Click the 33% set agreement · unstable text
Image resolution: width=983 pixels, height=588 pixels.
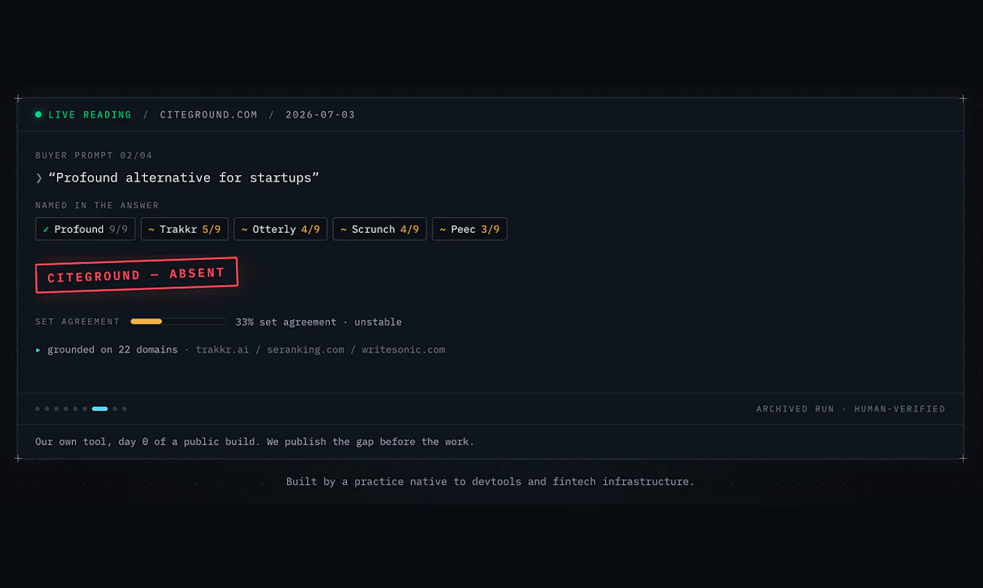click(x=318, y=322)
